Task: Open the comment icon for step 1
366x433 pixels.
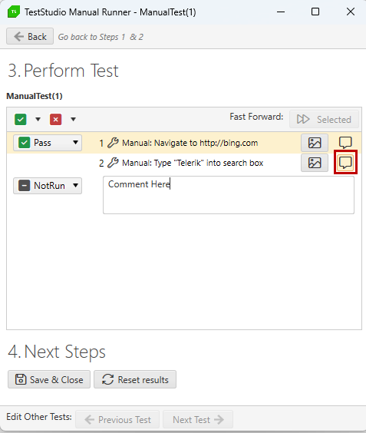Action: coord(345,143)
